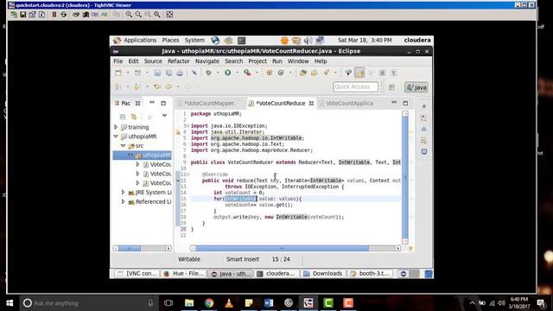553x311 pixels.
Task: Click the Open Task folder icon
Action: tap(315, 73)
